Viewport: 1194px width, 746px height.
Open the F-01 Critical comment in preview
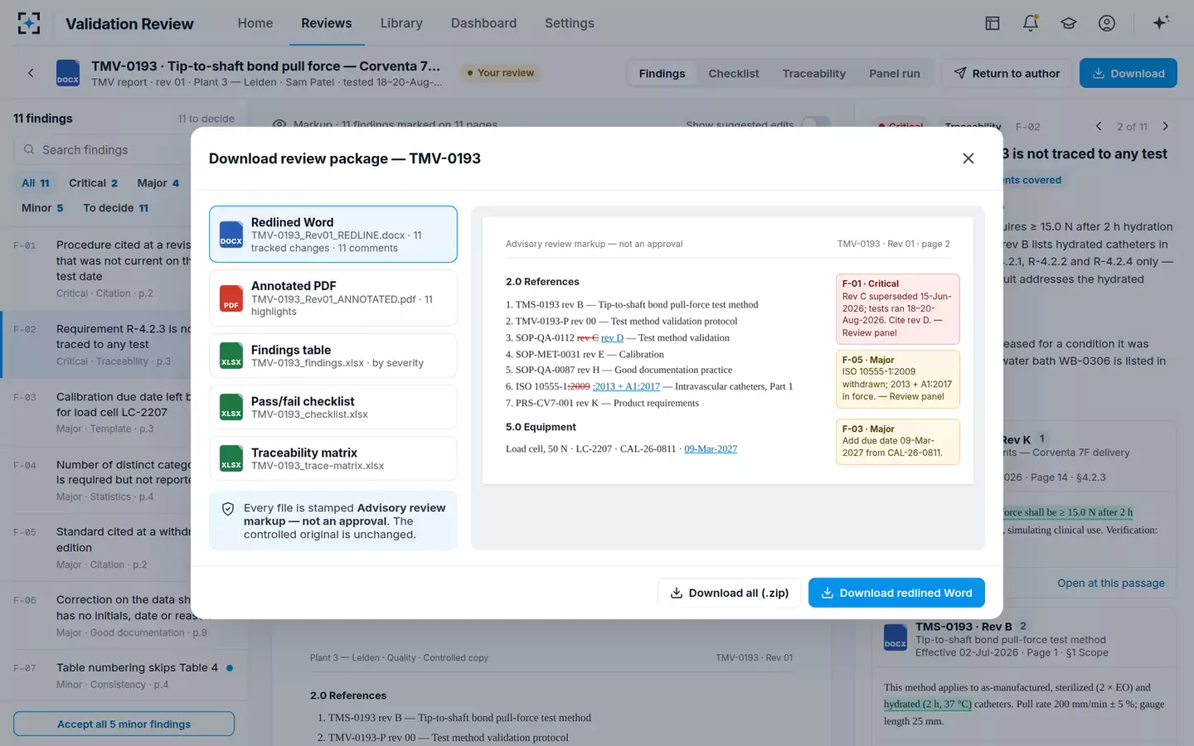coord(898,308)
